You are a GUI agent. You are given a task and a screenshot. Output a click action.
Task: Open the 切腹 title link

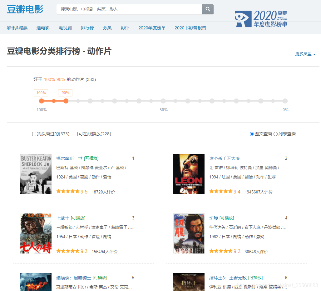tap(214, 218)
